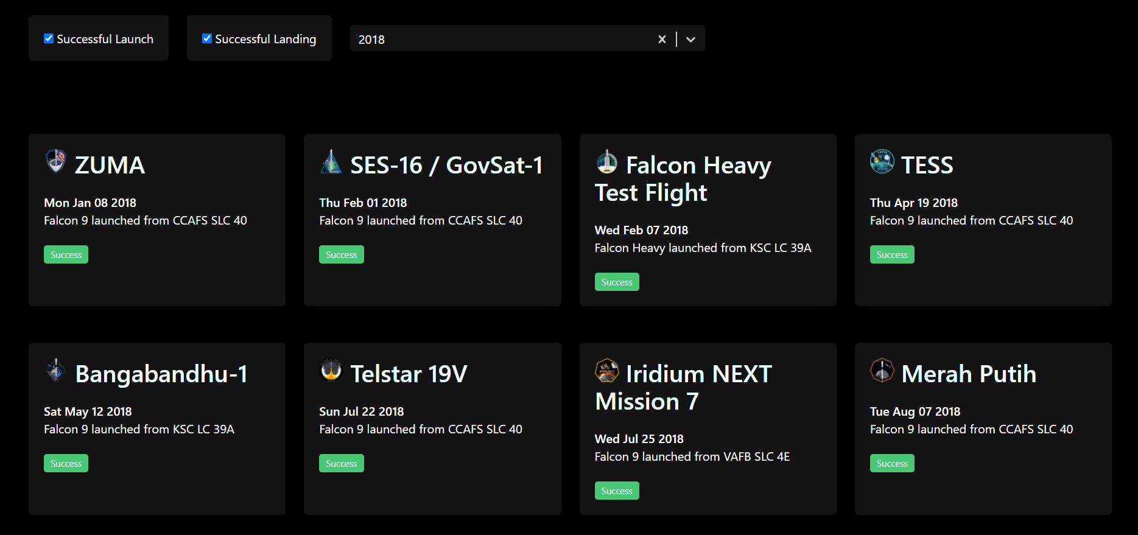
Task: Click the date 'Thu Feb 01 2018'
Action: pos(363,203)
